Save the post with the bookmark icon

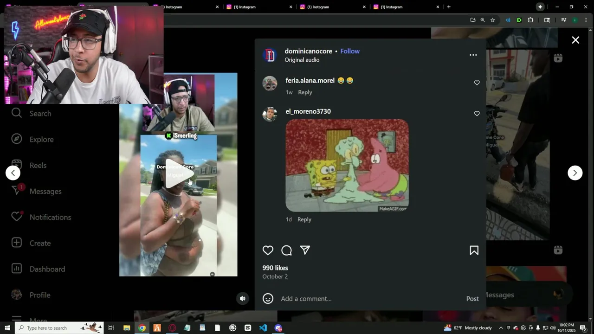[474, 250]
